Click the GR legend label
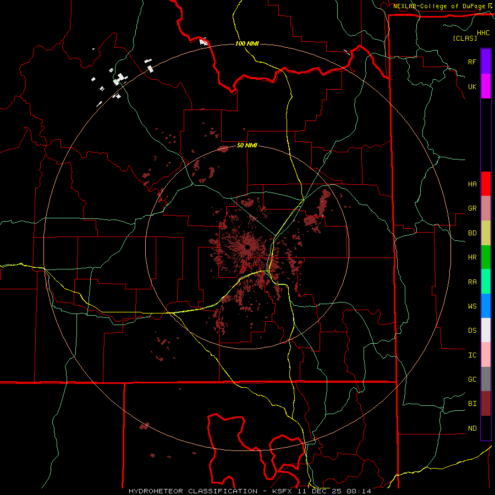Viewport: 495px width, 495px height. (472, 208)
